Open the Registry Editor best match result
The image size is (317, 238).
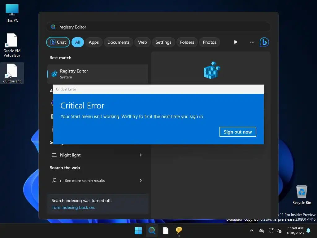(98, 74)
